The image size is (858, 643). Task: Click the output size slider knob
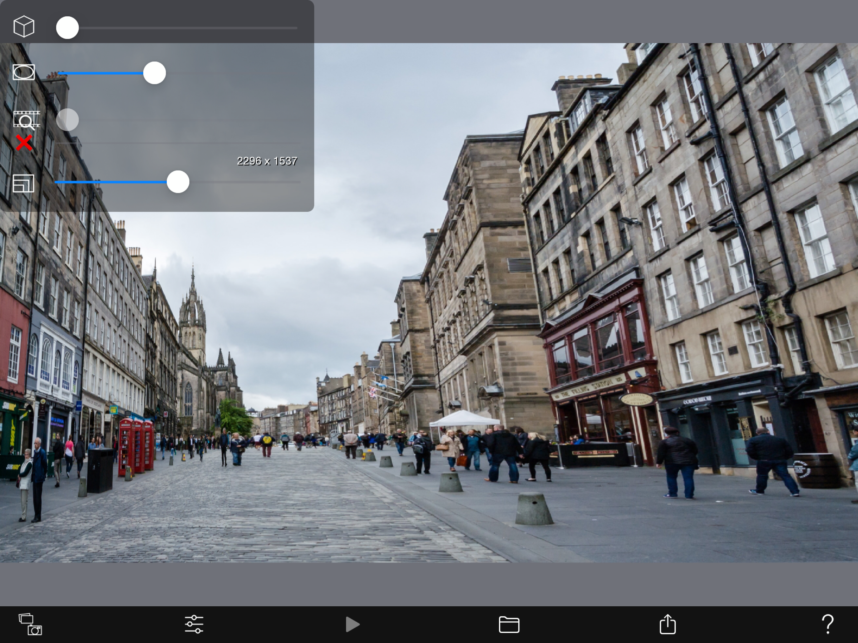(178, 182)
